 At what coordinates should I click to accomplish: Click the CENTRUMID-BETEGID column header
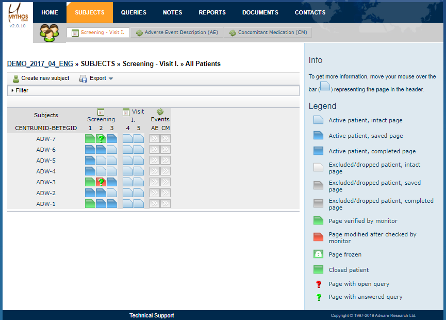(x=46, y=128)
